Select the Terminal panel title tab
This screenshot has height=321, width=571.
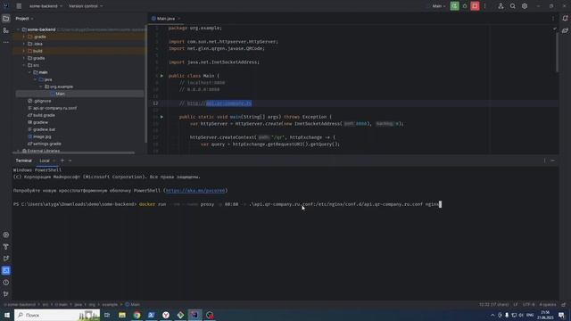click(x=24, y=160)
